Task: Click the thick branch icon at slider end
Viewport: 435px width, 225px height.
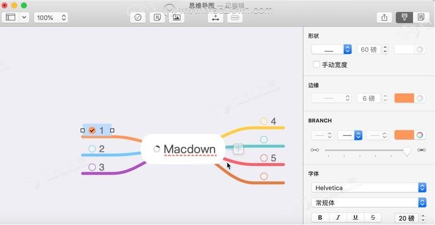Action: coord(421,150)
